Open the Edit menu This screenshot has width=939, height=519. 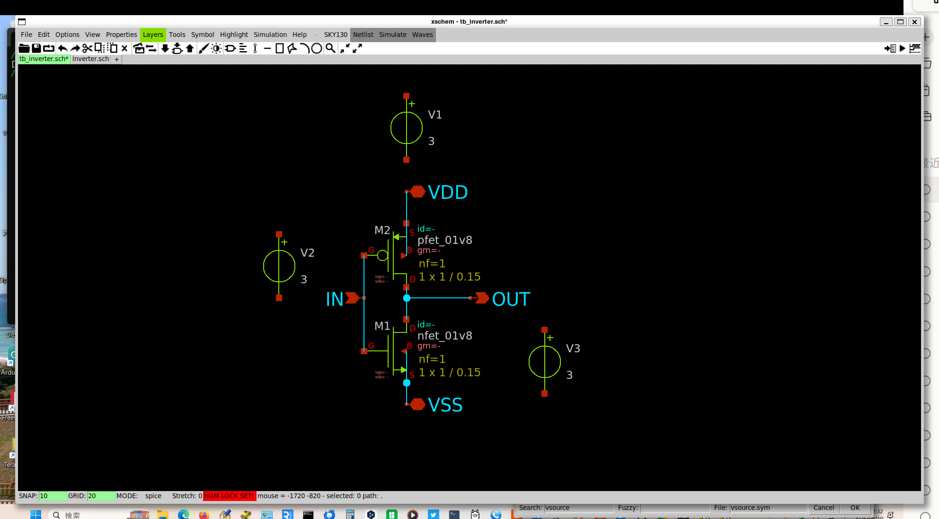point(44,35)
